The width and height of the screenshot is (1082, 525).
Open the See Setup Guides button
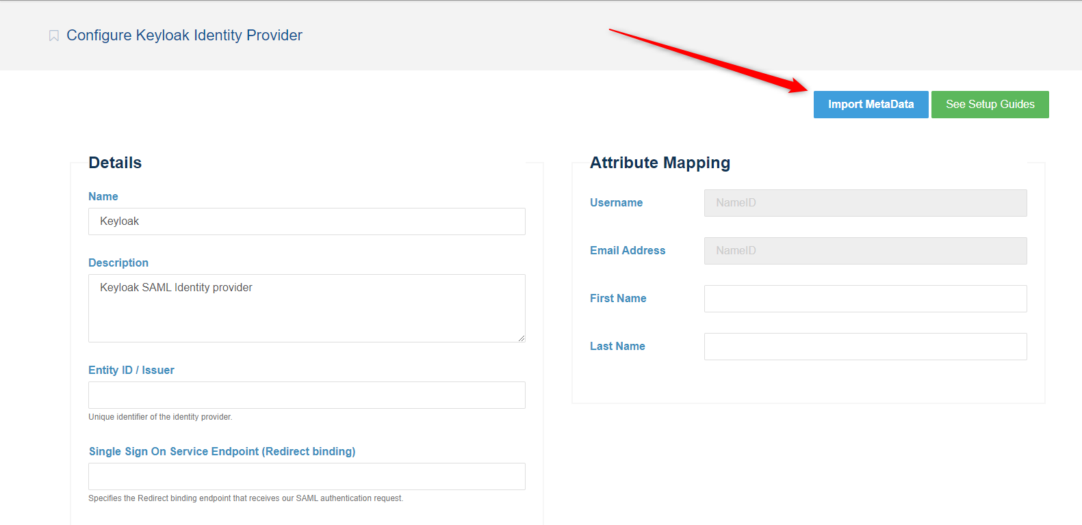tap(990, 105)
